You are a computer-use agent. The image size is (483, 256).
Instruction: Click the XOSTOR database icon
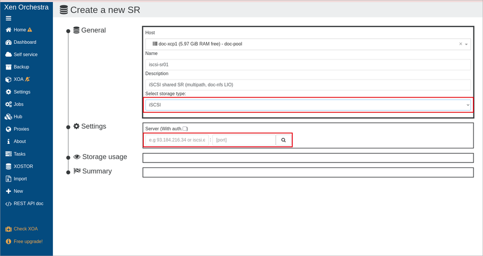(9, 166)
